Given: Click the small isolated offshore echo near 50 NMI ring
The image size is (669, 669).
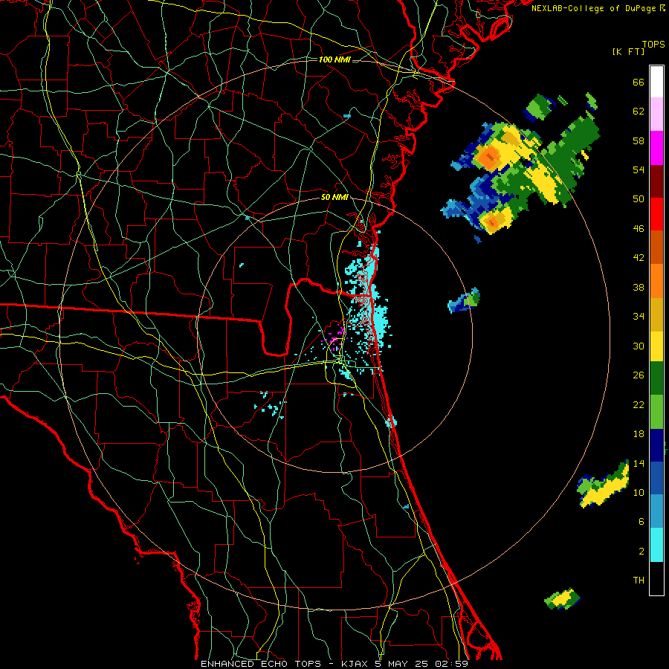Looking at the screenshot, I should [464, 300].
